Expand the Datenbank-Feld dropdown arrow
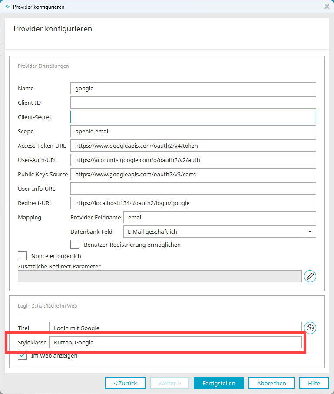334x394 pixels. (x=310, y=232)
